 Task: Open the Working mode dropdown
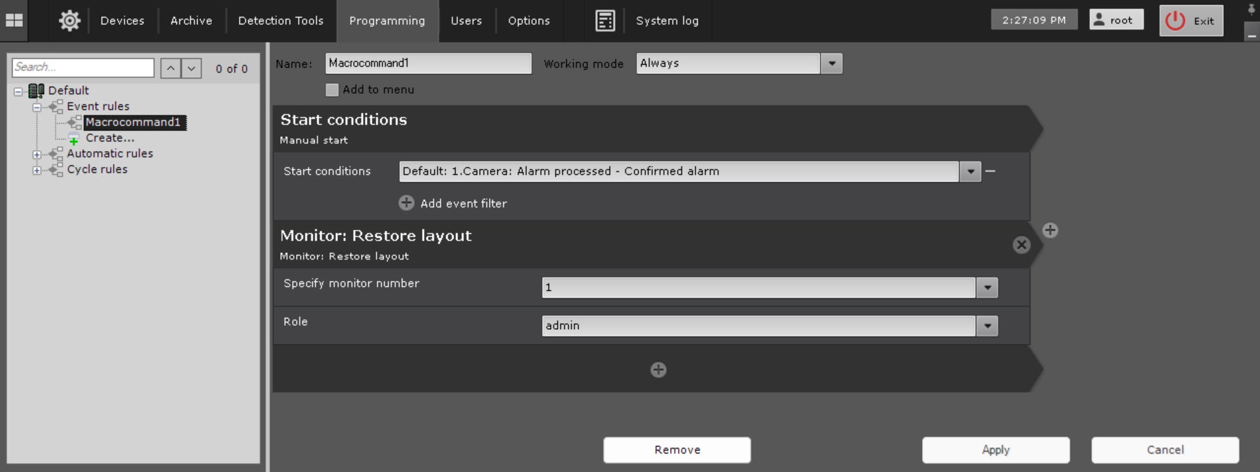click(x=832, y=64)
